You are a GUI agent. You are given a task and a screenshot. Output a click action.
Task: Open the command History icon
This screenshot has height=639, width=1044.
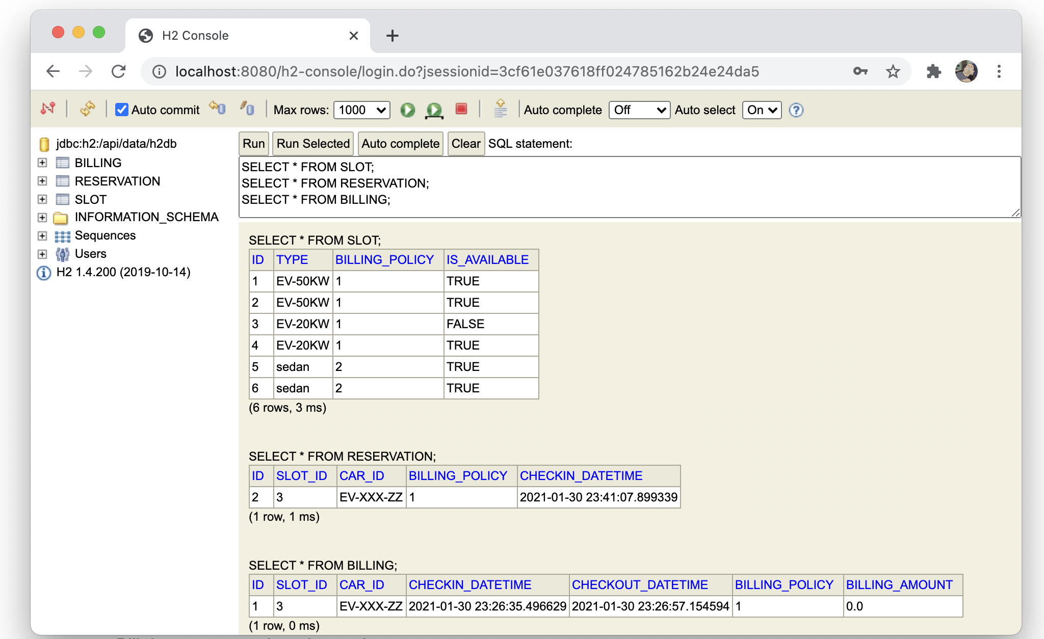(500, 109)
